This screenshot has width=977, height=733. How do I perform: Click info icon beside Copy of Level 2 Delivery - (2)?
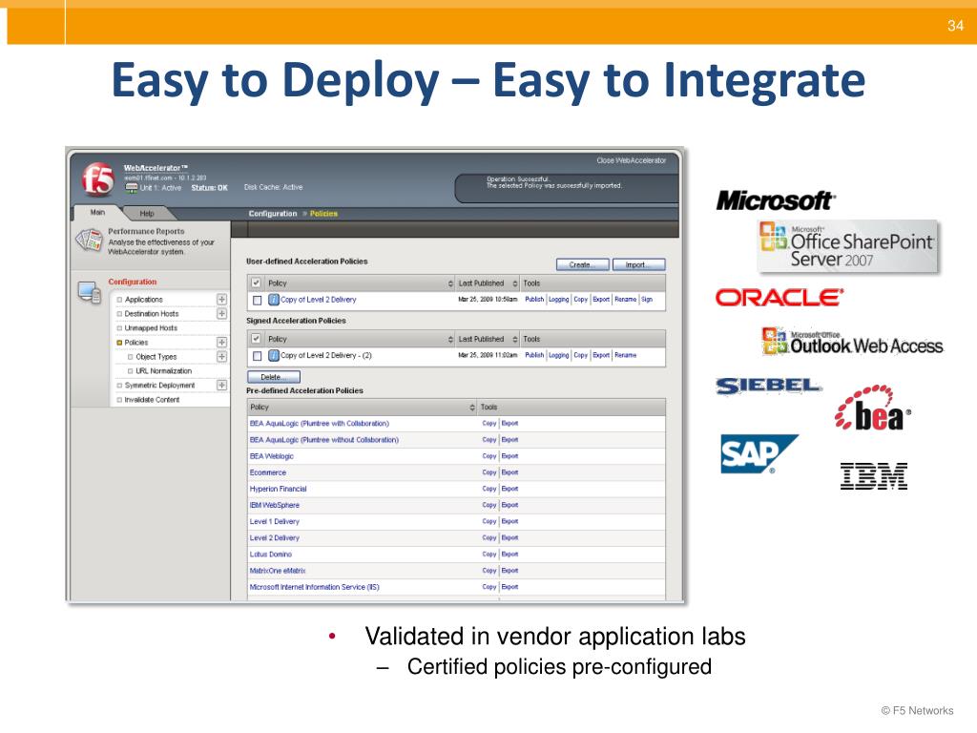pyautogui.click(x=274, y=355)
